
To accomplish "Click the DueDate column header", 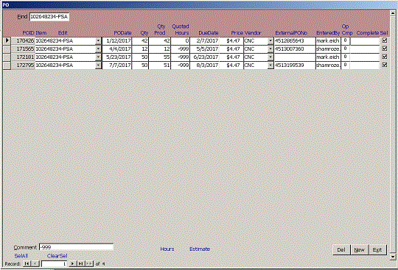I will [209, 33].
